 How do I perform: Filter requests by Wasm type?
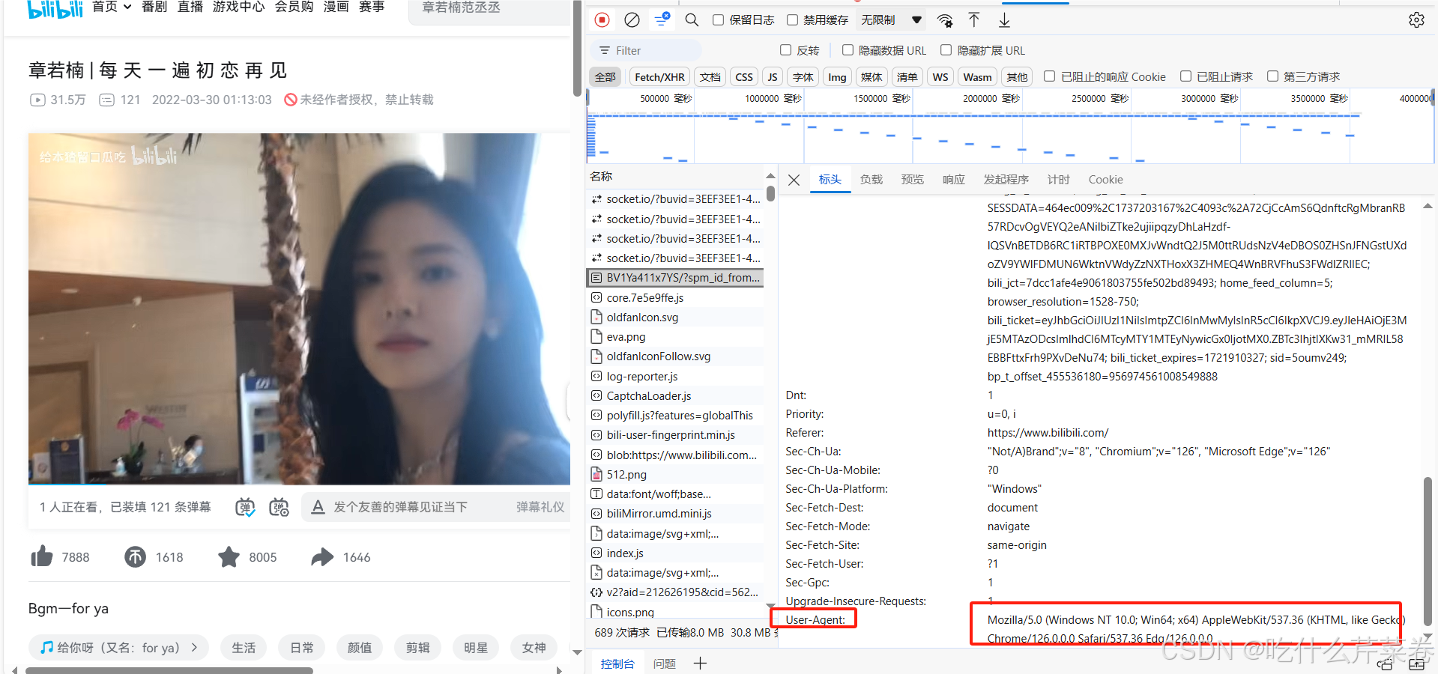coord(977,76)
